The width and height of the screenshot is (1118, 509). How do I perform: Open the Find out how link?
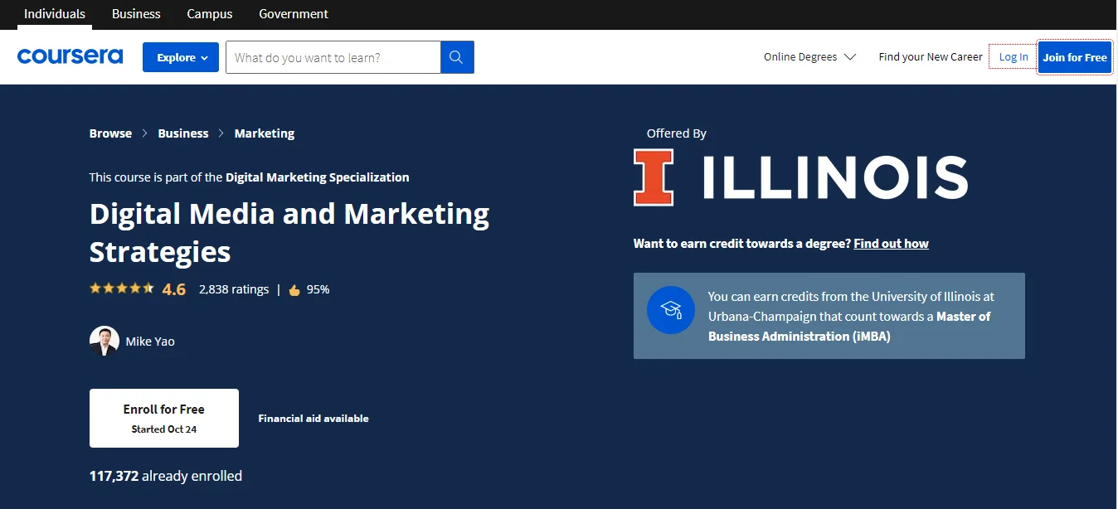point(891,244)
